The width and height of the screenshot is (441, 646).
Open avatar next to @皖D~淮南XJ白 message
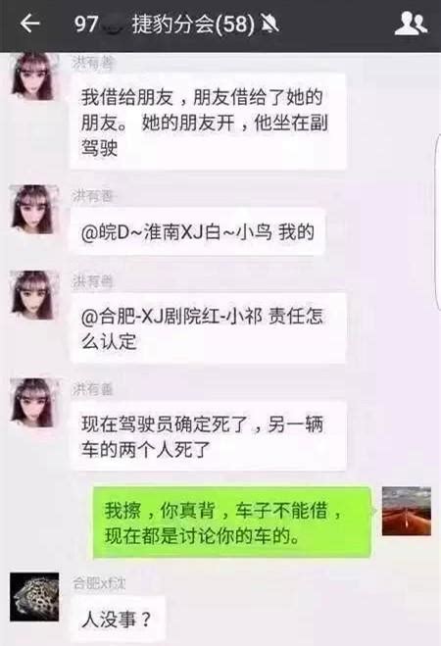pos(33,210)
